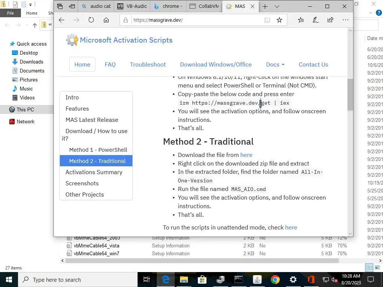
Task: Open Settings gear on taskbar
Action: pyautogui.click(x=293, y=280)
